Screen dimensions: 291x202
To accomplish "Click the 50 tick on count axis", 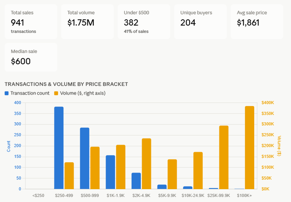I will (x=19, y=178).
